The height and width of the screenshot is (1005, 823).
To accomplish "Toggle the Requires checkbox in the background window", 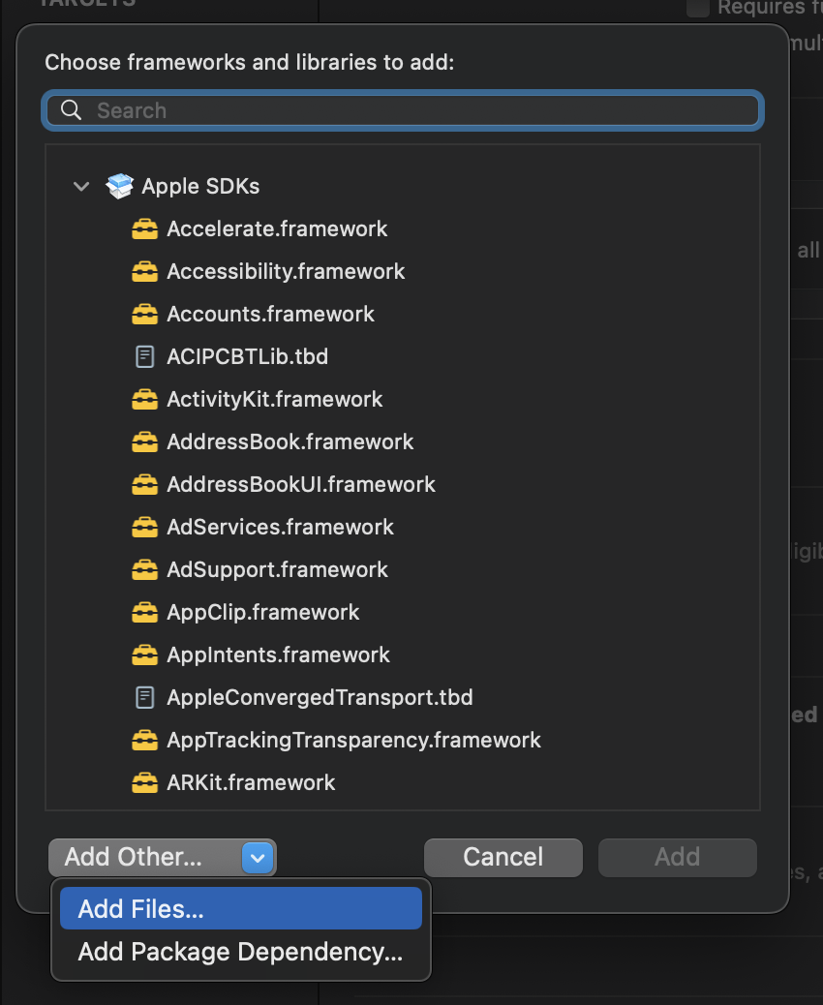I will coord(698,8).
